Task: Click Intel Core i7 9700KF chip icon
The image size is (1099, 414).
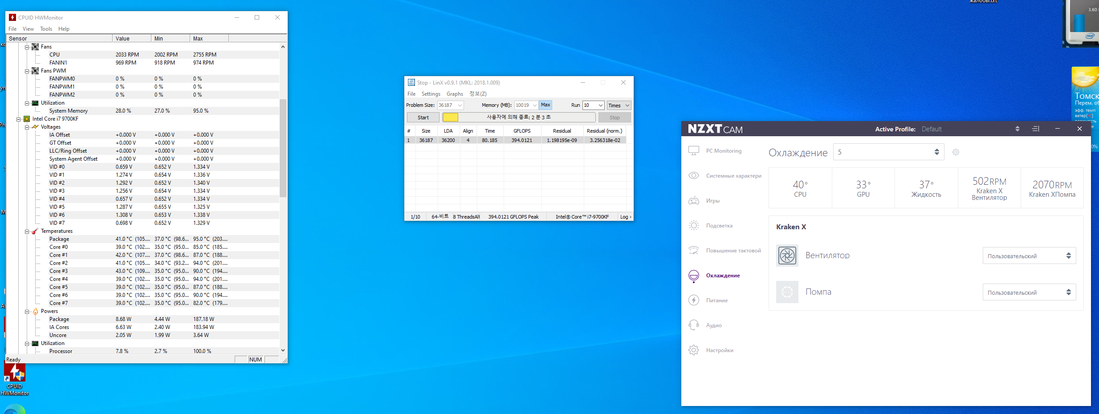Action: coord(27,119)
